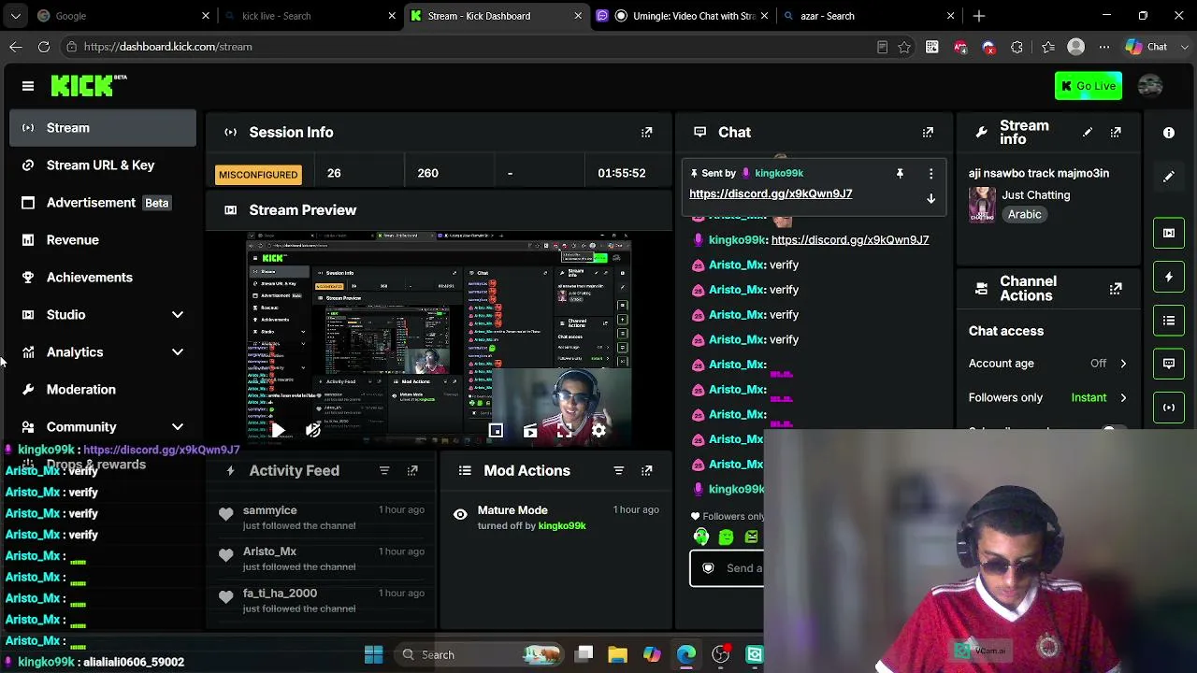Open Followers only chat access setting
The image size is (1197, 673).
1047,398
